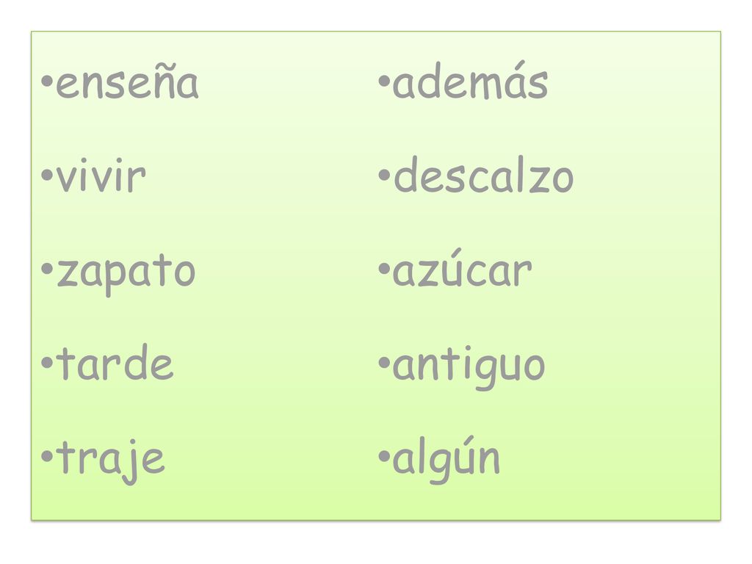Click the bullet before además
752x564 pixels.
pos(384,82)
